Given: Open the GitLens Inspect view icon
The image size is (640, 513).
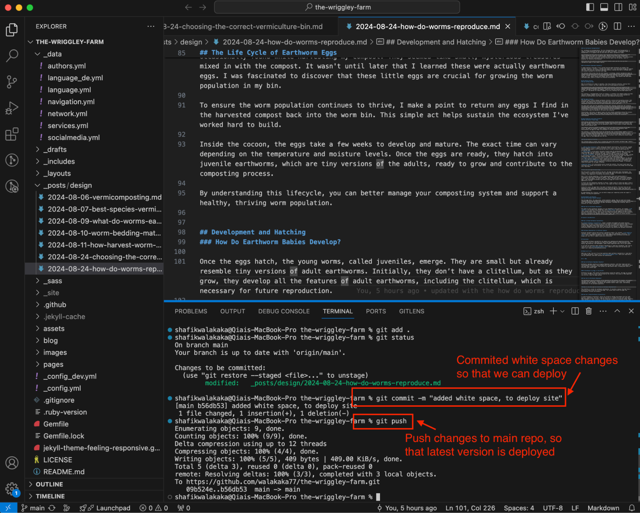Looking at the screenshot, I should tap(12, 186).
